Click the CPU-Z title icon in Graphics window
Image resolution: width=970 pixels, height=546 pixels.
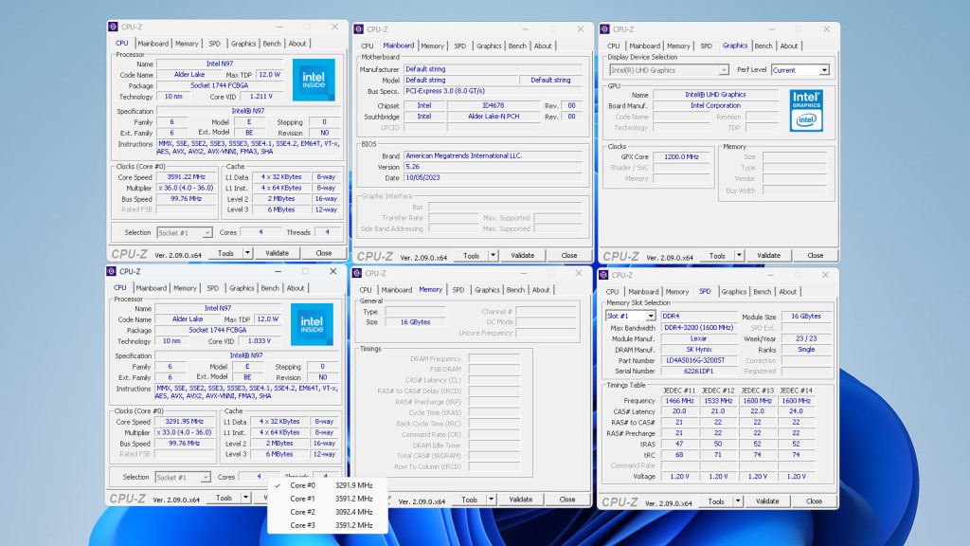click(x=605, y=29)
